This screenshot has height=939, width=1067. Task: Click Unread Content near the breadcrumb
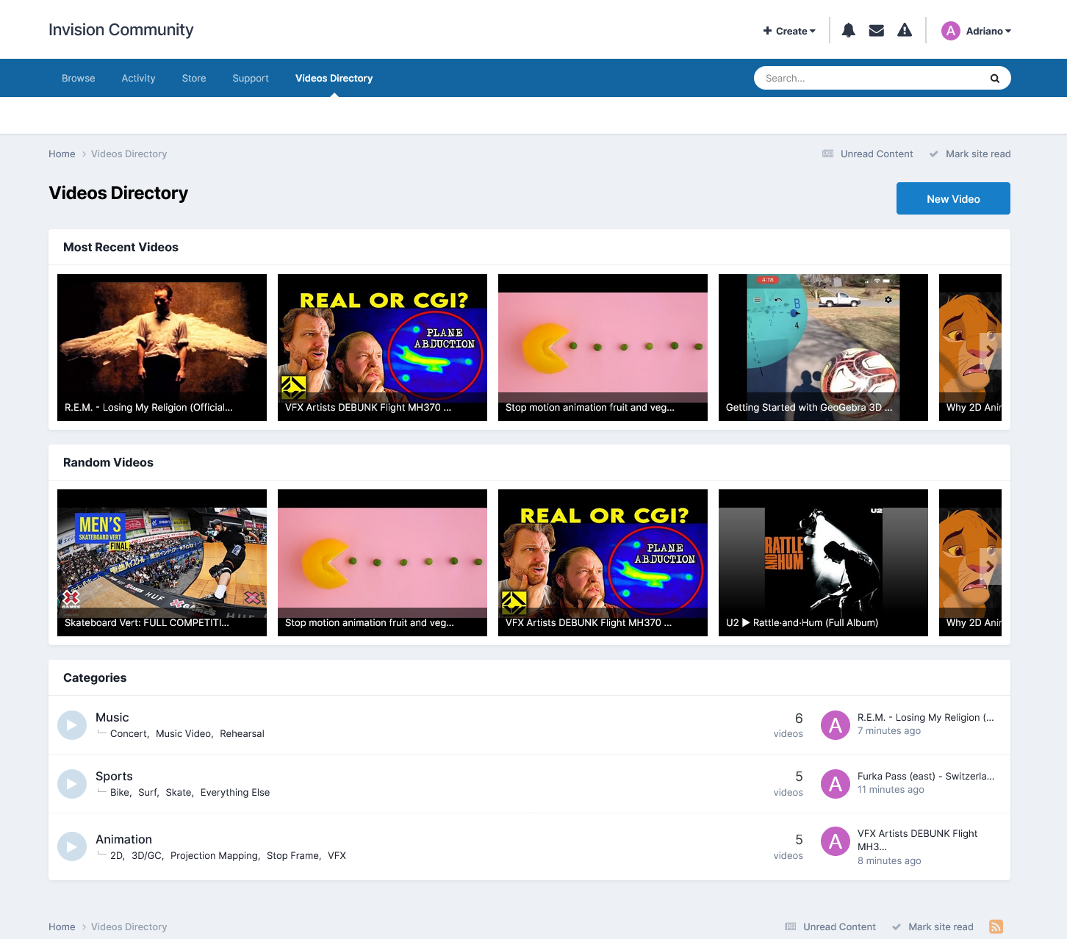(877, 154)
